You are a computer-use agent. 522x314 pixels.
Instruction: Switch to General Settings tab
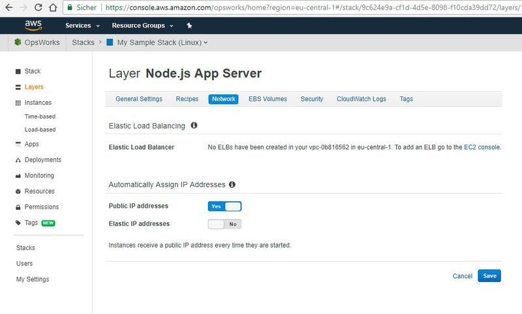coord(139,99)
